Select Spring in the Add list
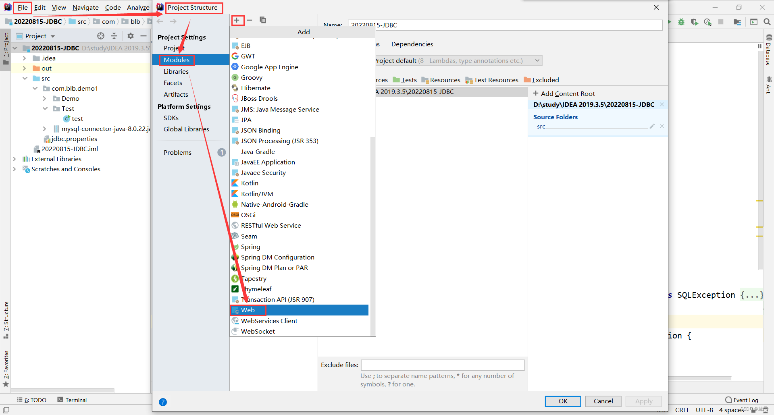 (x=299, y=247)
